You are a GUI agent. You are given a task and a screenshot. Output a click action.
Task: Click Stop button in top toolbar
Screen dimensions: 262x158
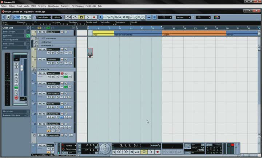[x=82, y=17]
